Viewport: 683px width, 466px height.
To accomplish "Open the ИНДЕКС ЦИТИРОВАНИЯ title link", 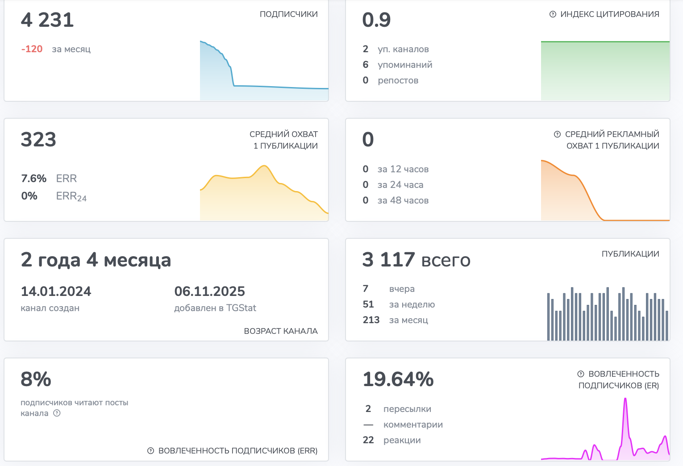I will [x=610, y=14].
